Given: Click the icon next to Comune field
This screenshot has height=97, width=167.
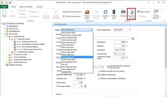Looking at the screenshot, I should point(133,39).
